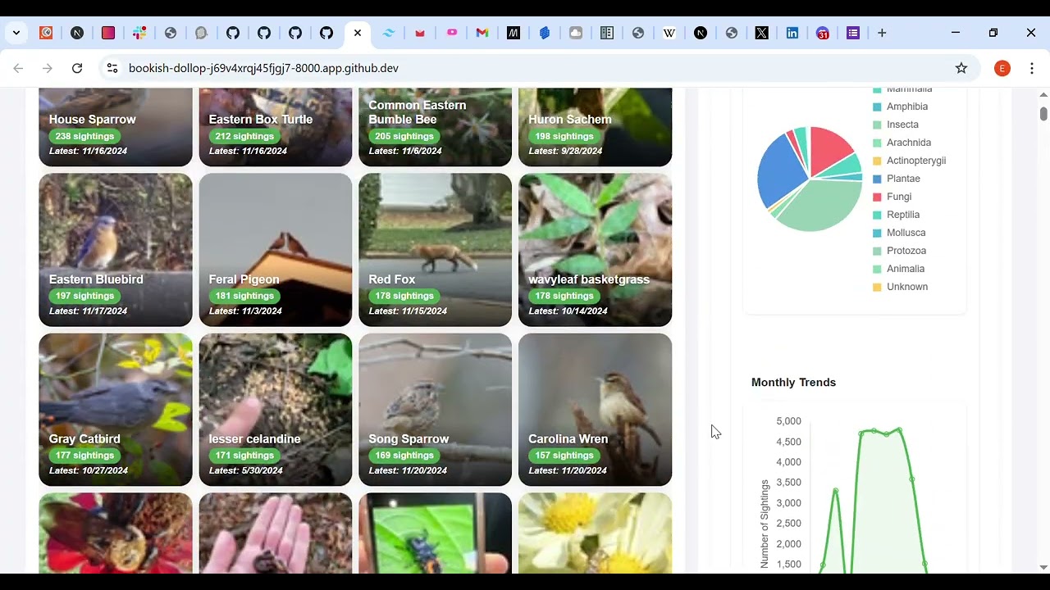Switch to the calendar tab showing 31
1050x590 pixels.
(x=823, y=33)
